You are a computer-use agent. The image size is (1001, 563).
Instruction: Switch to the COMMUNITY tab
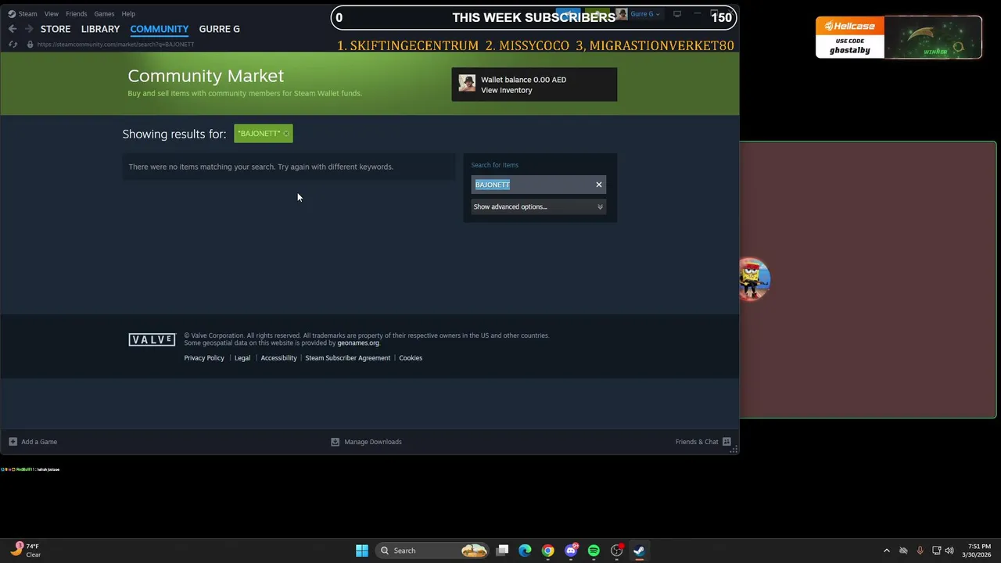(160, 29)
